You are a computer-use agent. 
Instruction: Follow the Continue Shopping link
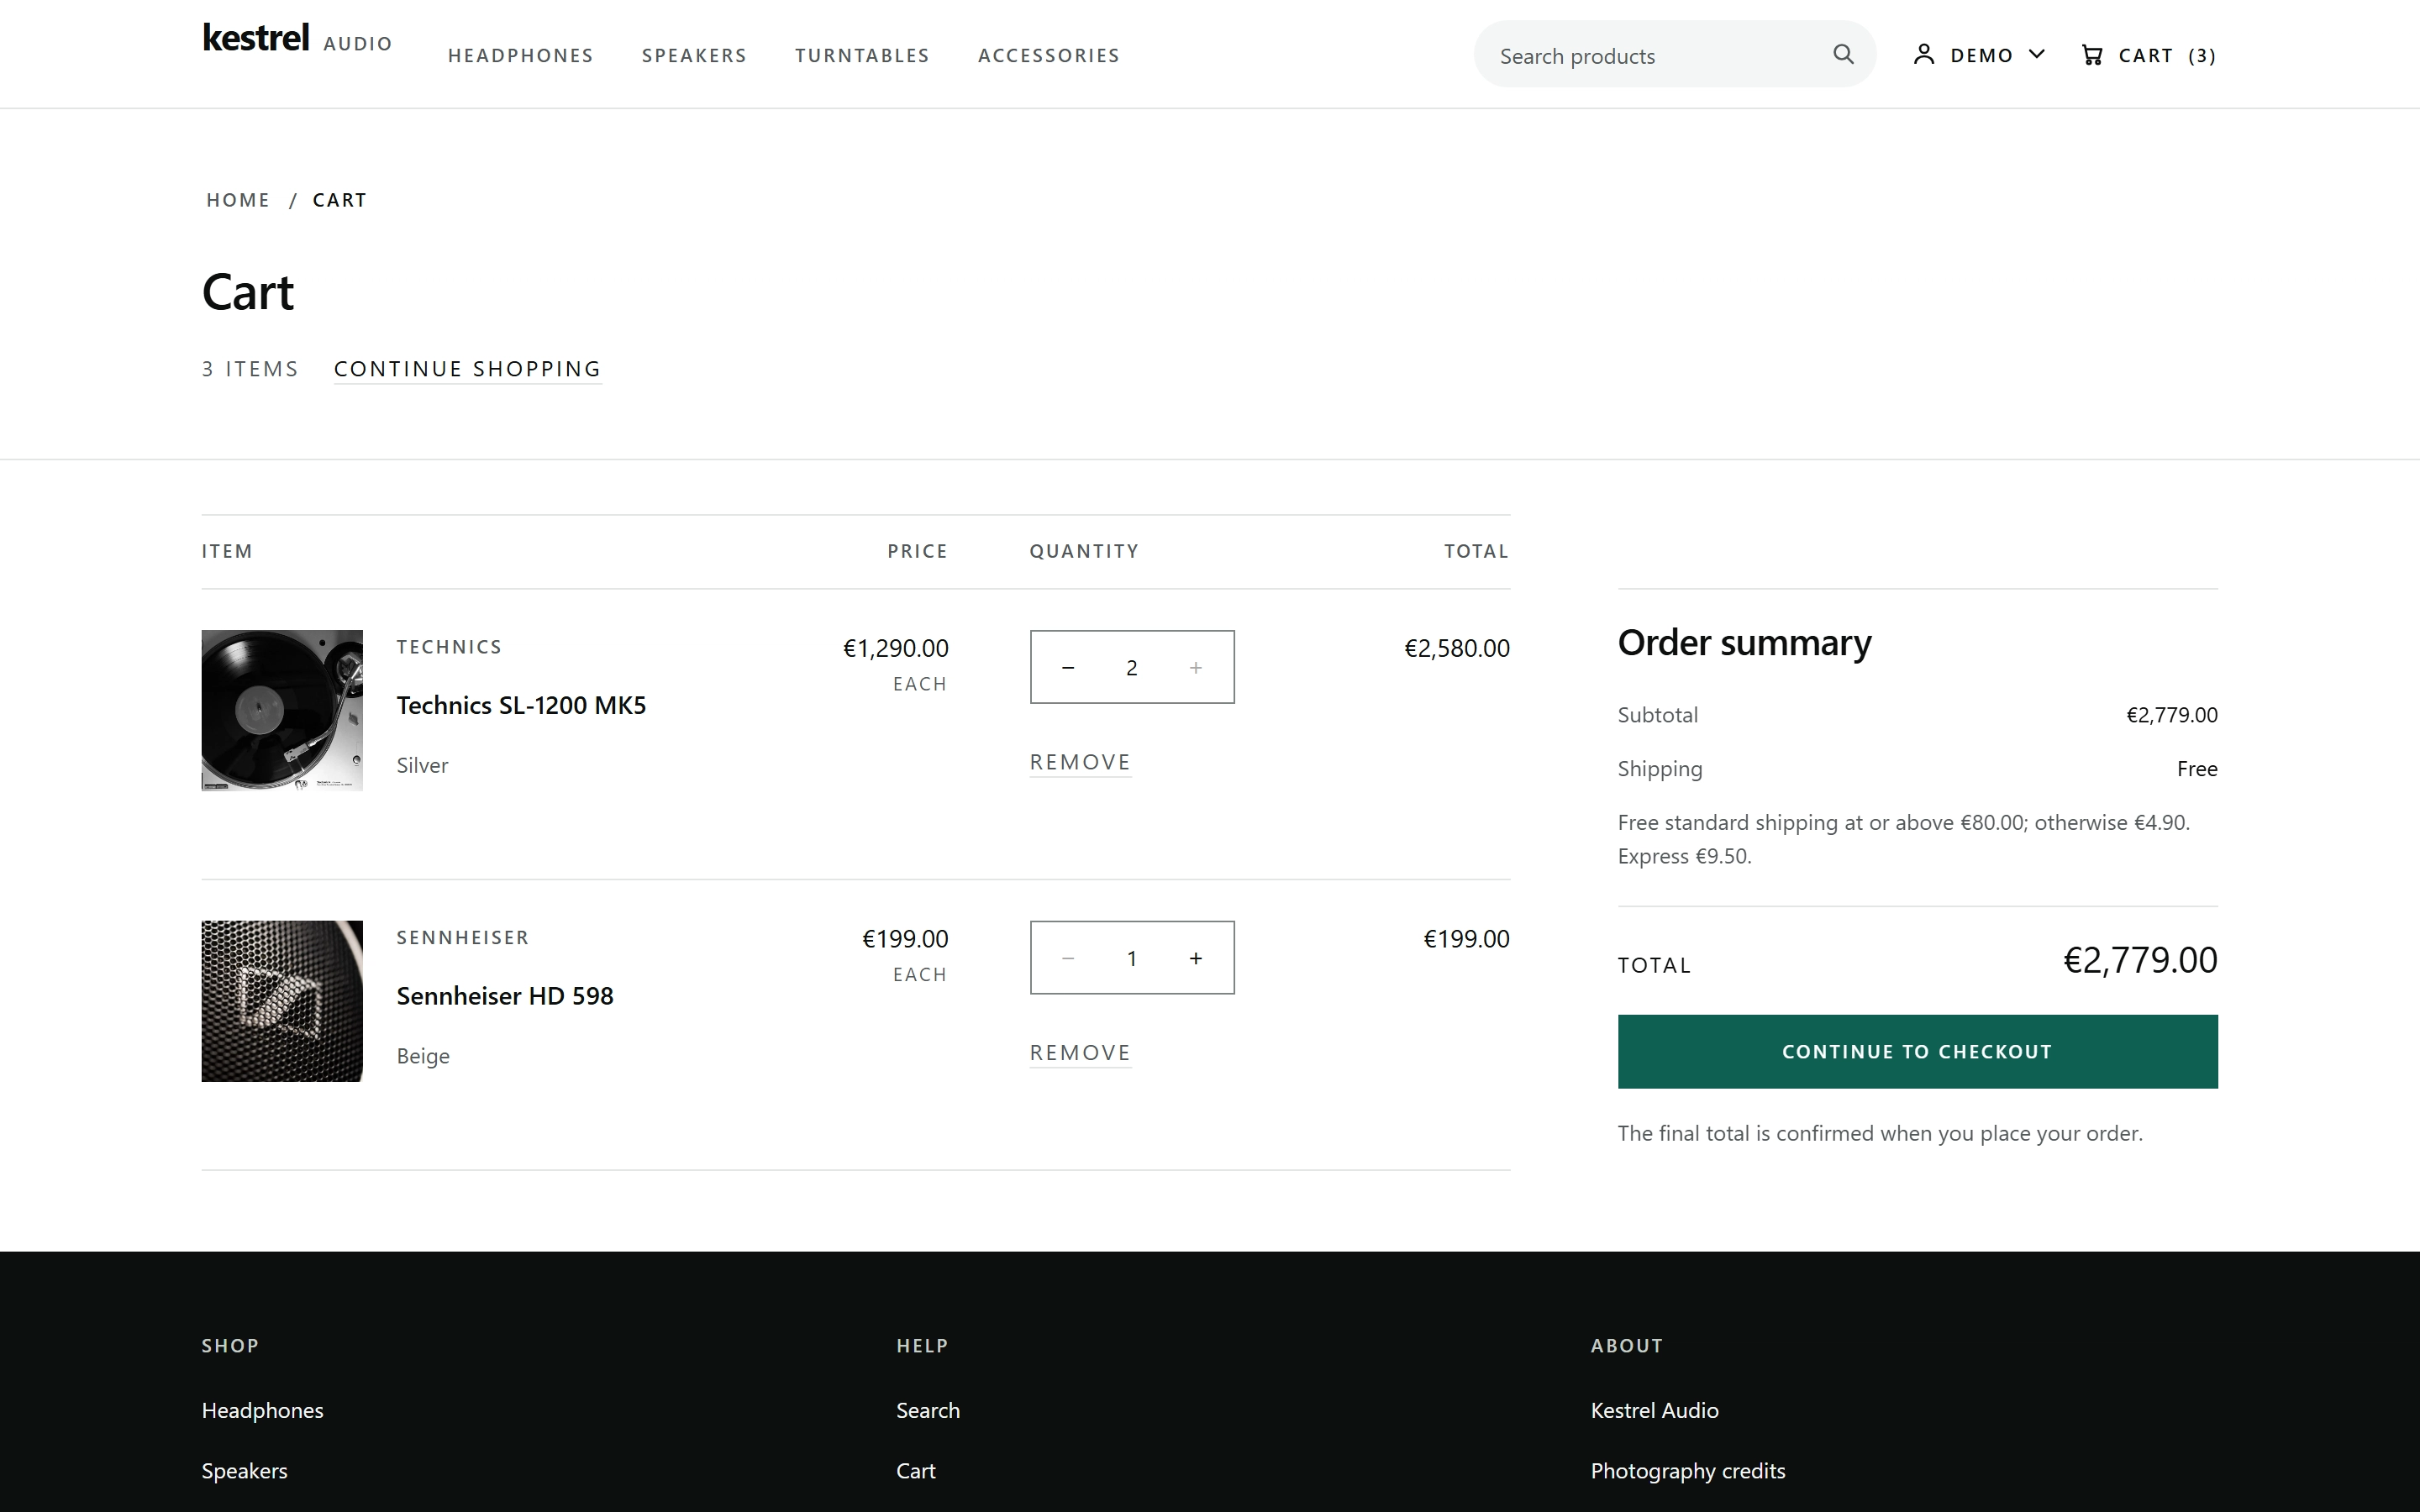point(467,369)
